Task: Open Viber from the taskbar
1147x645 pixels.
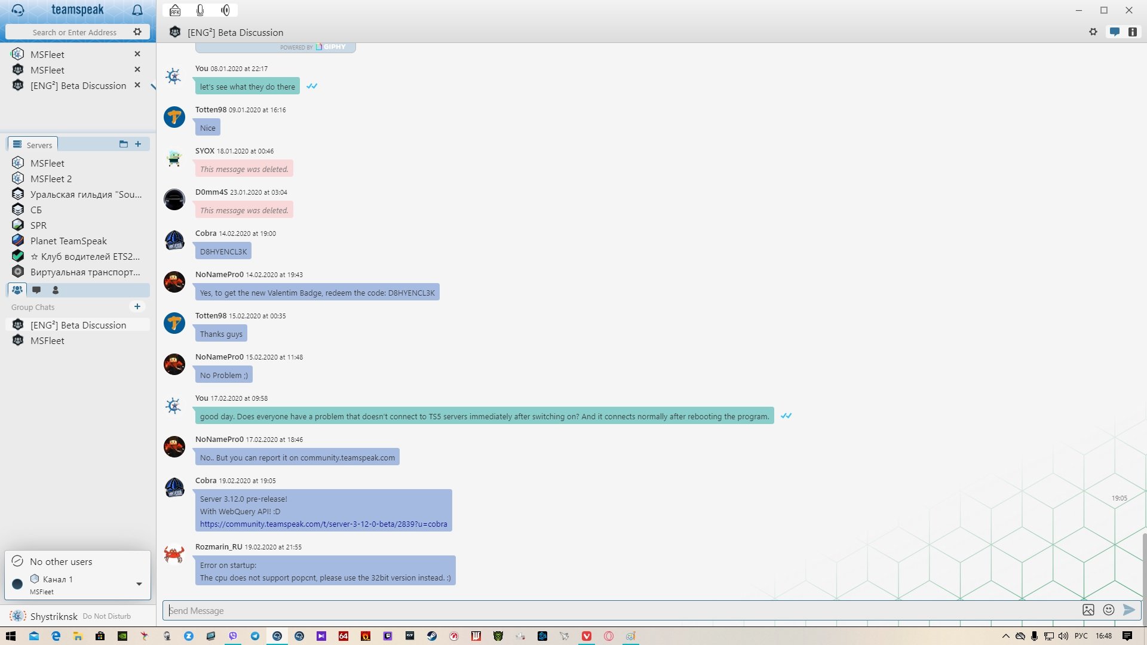Action: [x=233, y=636]
